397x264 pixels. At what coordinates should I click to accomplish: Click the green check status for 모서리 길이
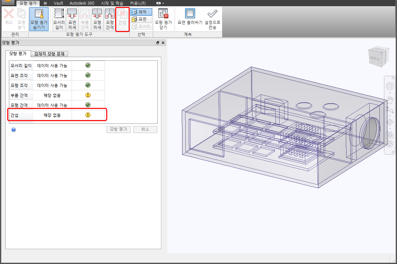[x=88, y=65]
